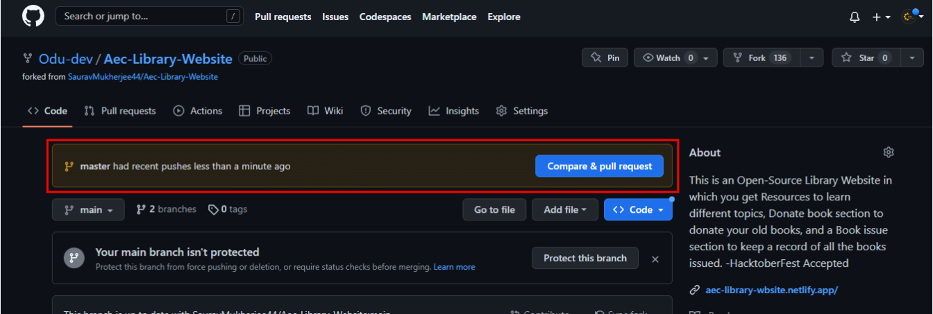The width and height of the screenshot is (933, 314).
Task: Click the Fork count badge 136
Action: point(780,58)
